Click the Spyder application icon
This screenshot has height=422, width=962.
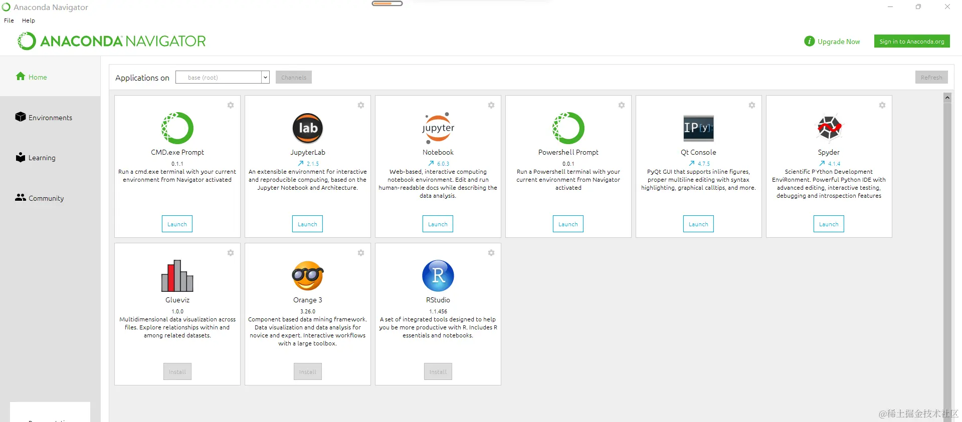(x=829, y=128)
